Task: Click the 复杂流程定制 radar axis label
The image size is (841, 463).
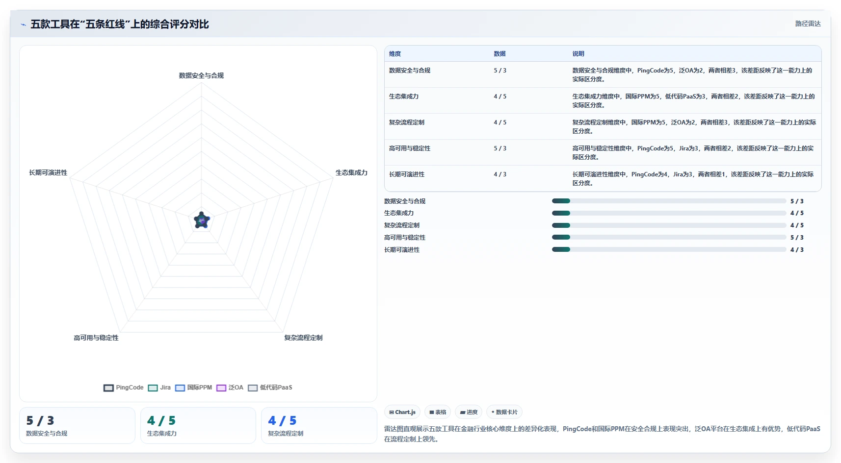Action: coord(303,338)
